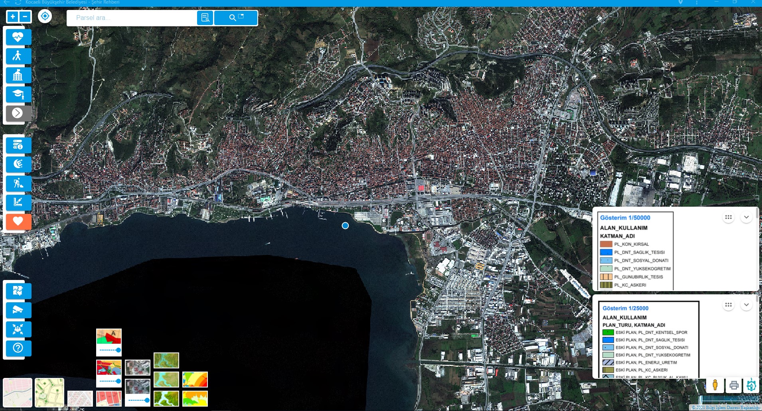Collapse the Gösterim 1/25000 legend panel
Screen dimensions: 762x411
pyautogui.click(x=746, y=305)
